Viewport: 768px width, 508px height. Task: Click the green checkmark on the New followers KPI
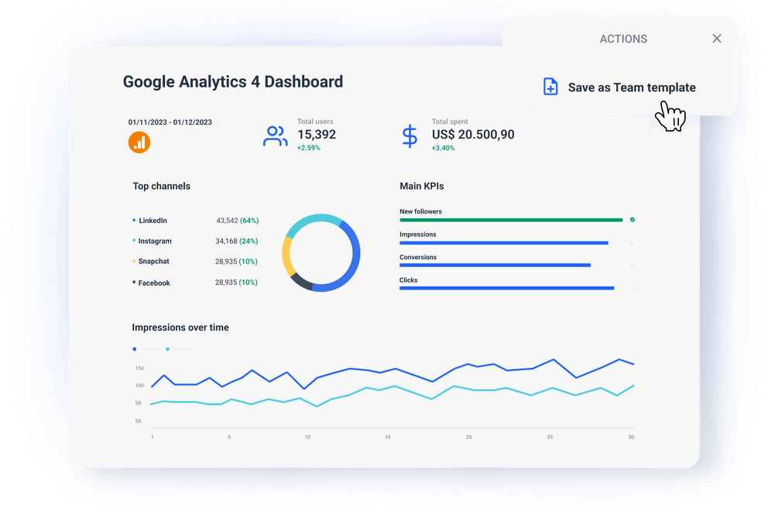(632, 219)
